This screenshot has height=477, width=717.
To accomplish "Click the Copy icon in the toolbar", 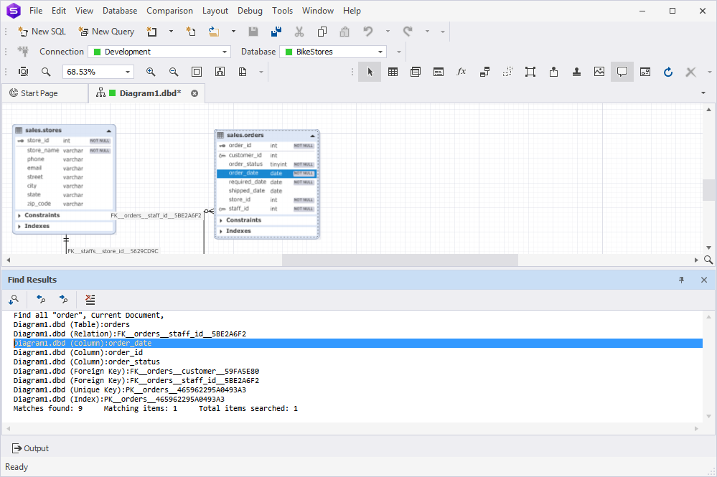I will point(322,32).
